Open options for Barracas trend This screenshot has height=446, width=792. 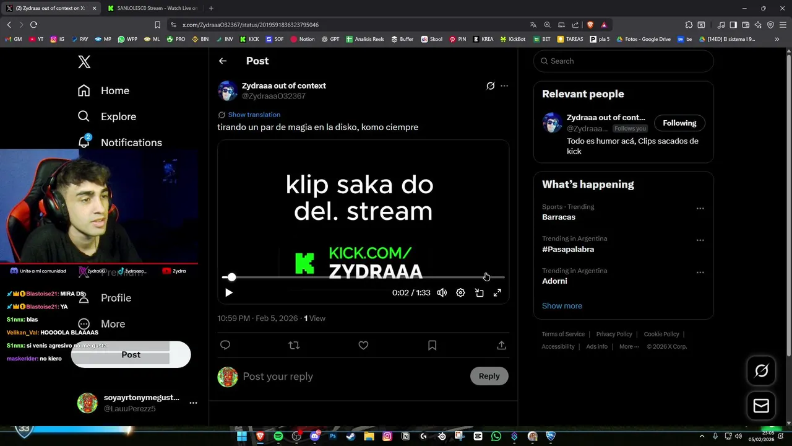pos(700,208)
